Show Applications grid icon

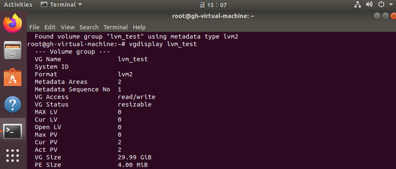pos(13,155)
